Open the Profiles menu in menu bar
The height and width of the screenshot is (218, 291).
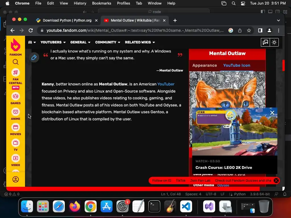pyautogui.click(x=123, y=3)
